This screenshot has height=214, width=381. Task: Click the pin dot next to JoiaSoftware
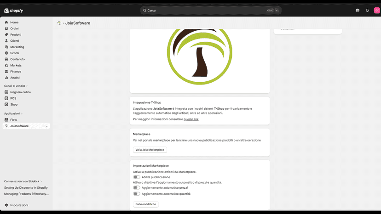tap(47, 126)
